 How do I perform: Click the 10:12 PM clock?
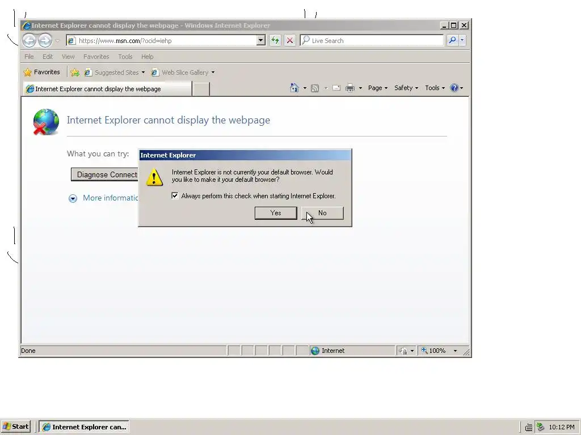561,427
